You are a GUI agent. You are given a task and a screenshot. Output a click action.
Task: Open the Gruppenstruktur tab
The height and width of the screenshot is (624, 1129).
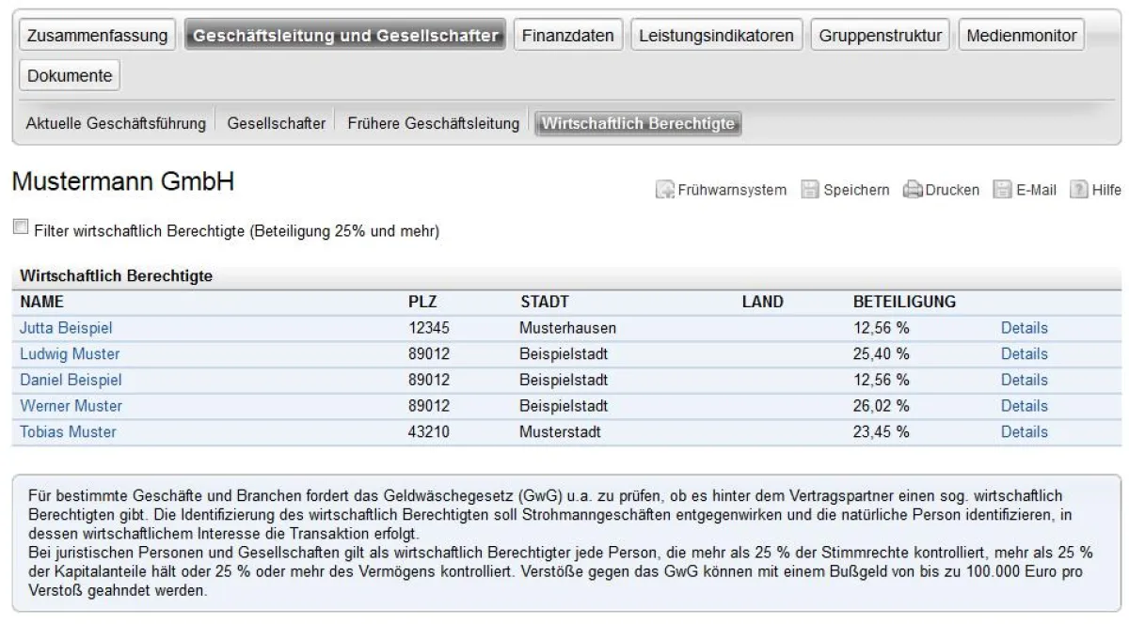tap(881, 35)
